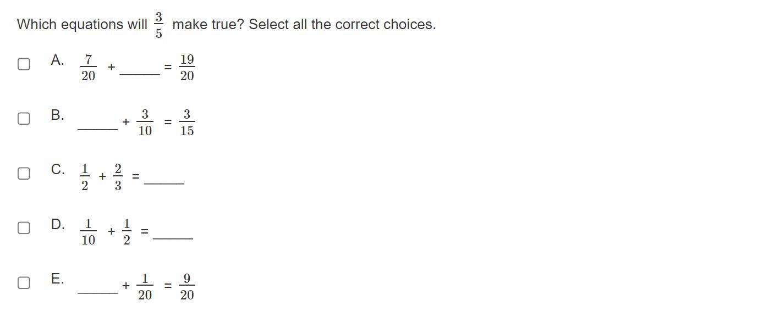
Task: Click the 19/20 fraction in choice A
Action: point(187,68)
